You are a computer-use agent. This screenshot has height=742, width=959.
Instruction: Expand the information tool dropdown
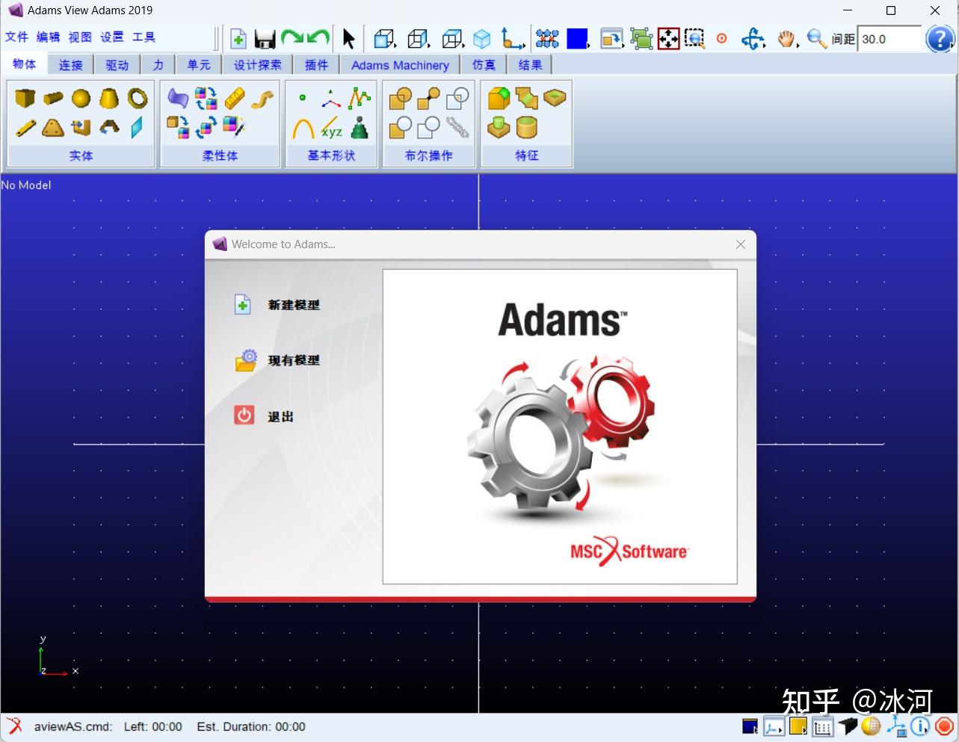pyautogui.click(x=920, y=726)
